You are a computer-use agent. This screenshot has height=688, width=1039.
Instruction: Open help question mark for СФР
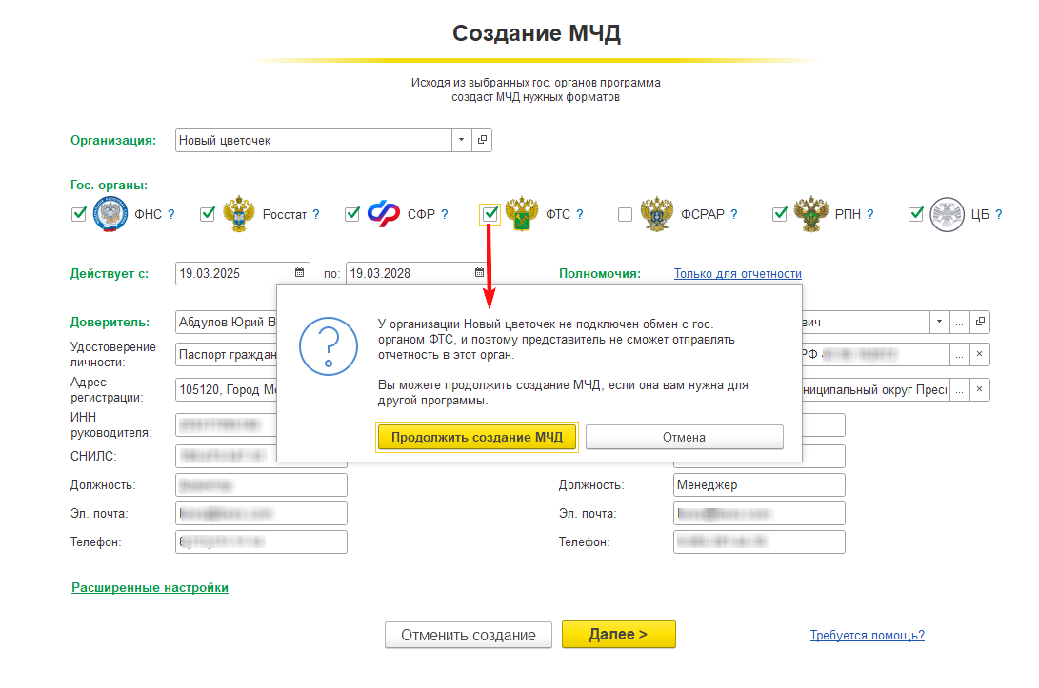click(x=445, y=214)
